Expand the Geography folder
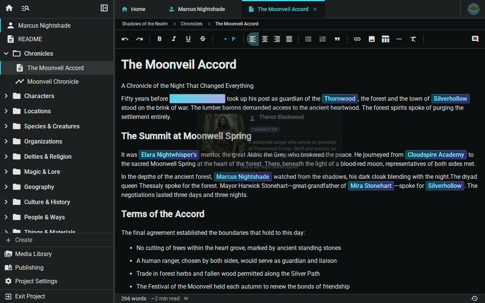The image size is (485, 303). (x=6, y=187)
